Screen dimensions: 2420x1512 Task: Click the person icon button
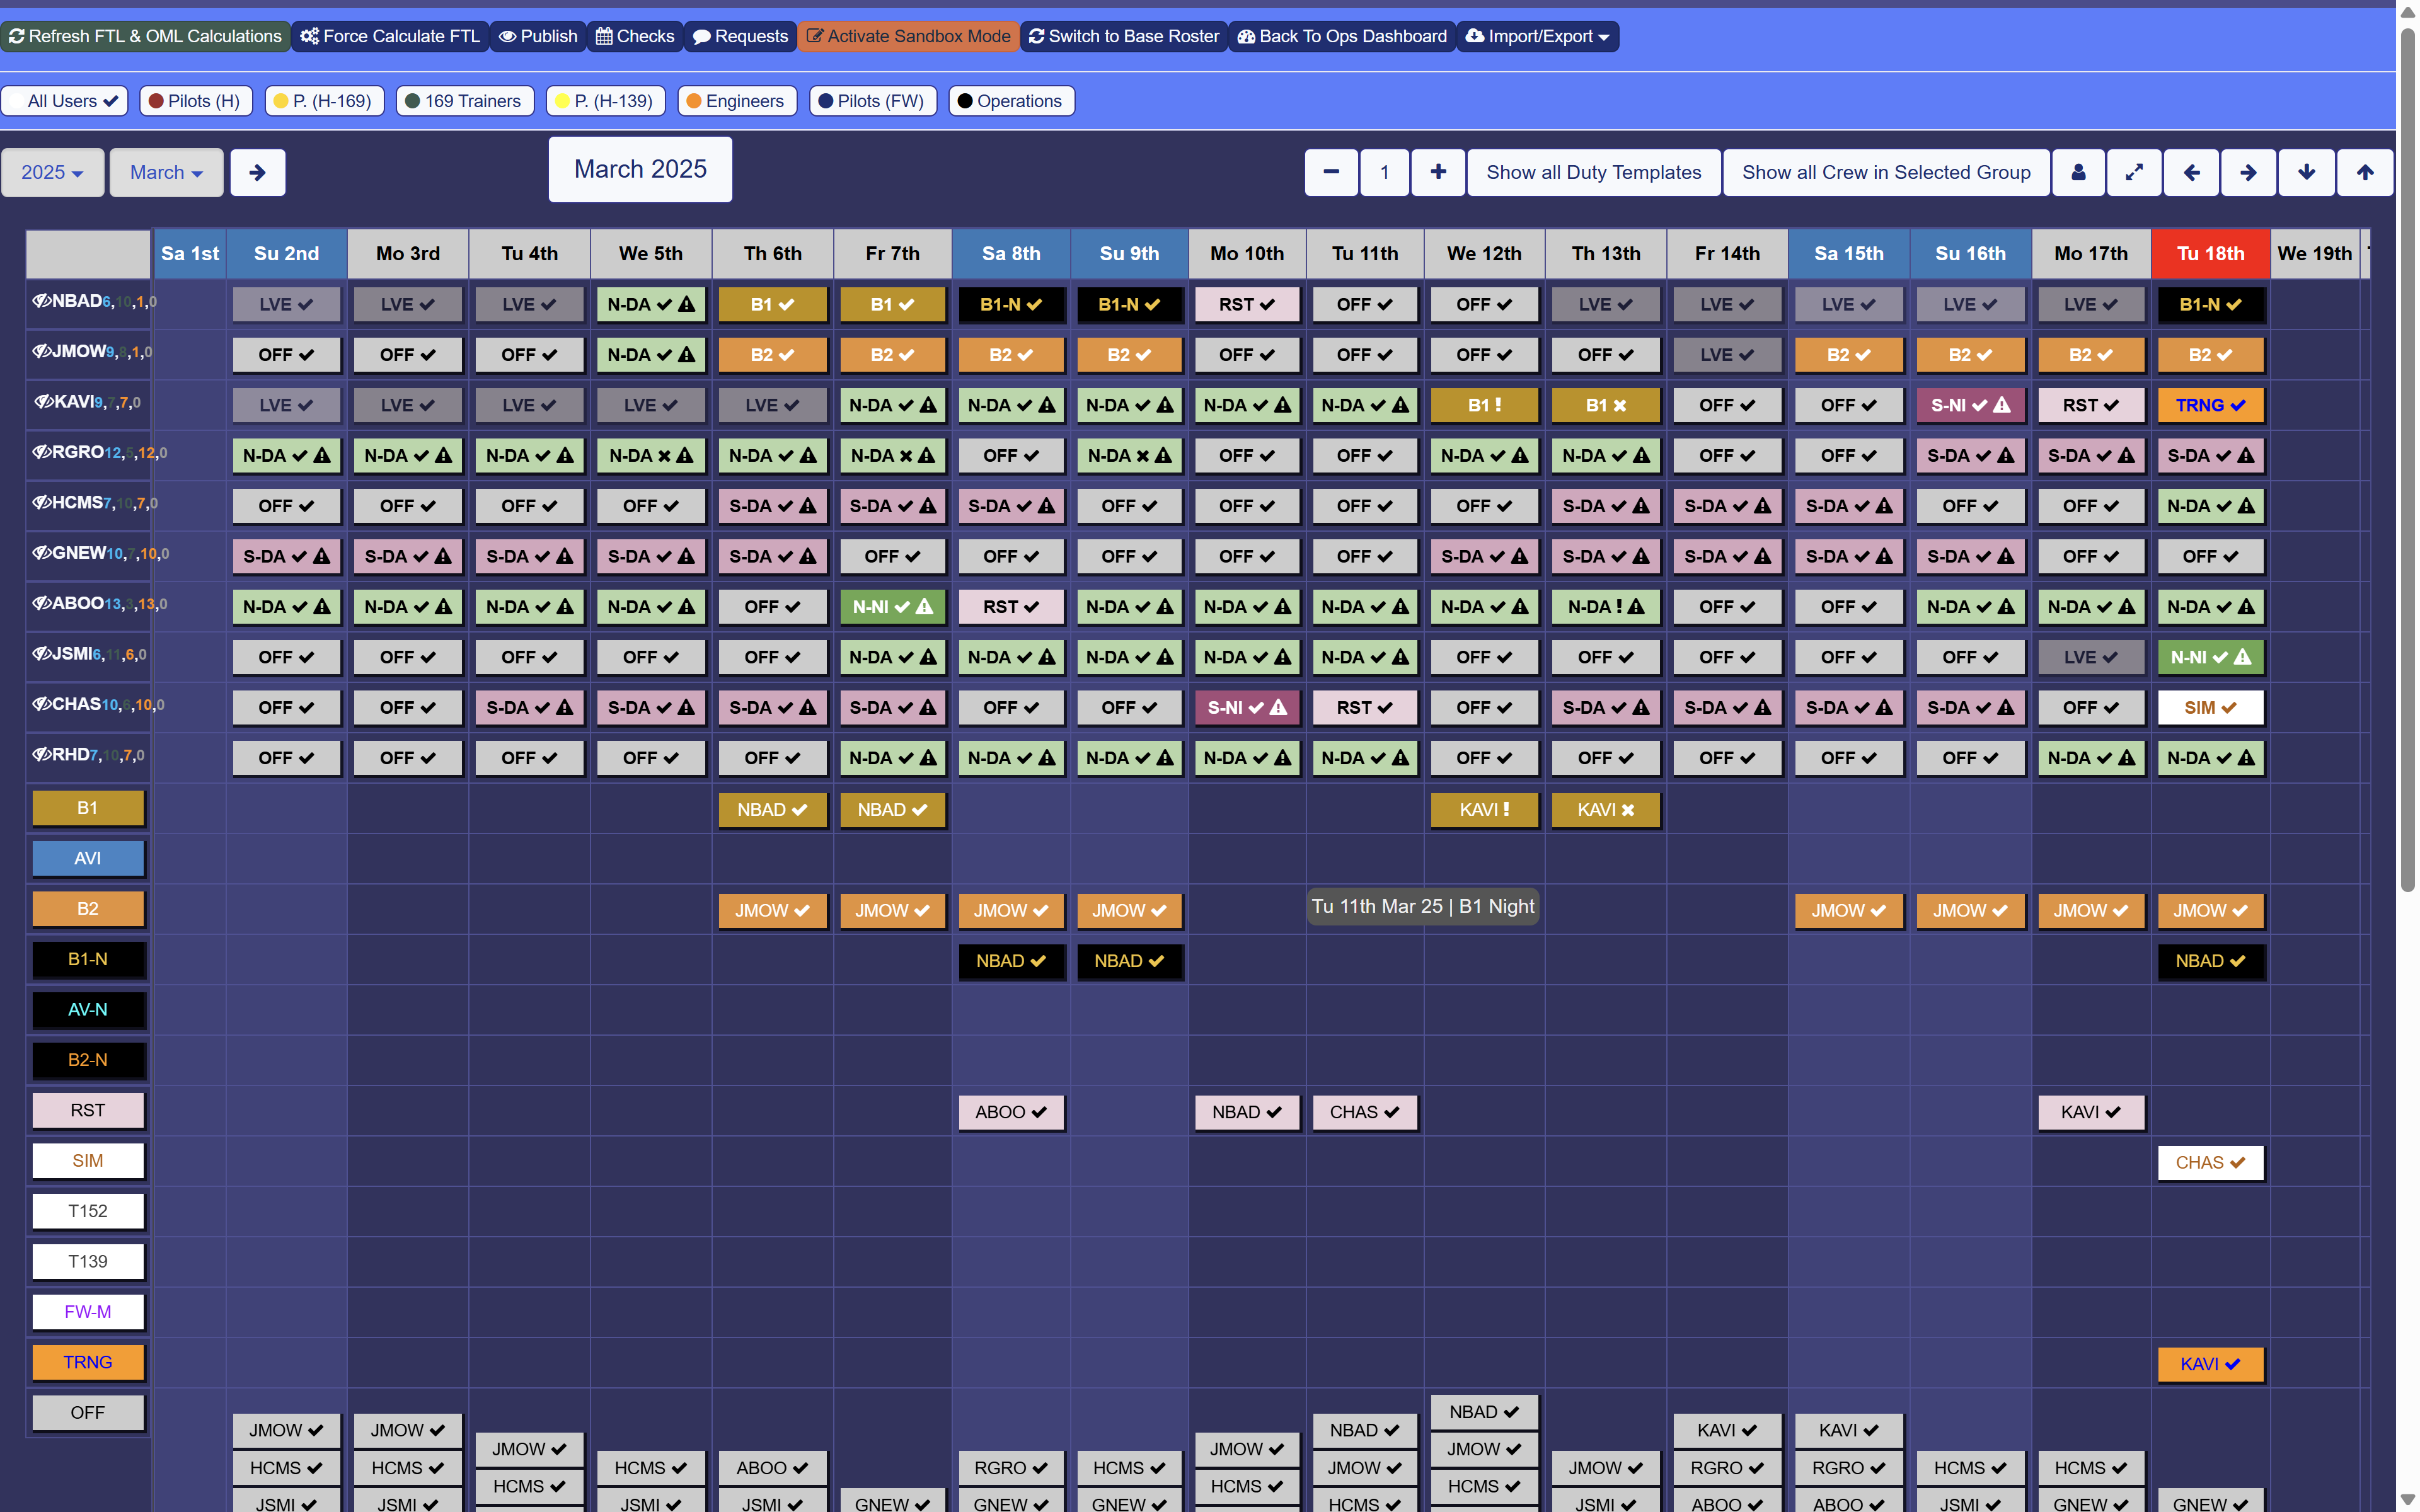tap(2078, 172)
